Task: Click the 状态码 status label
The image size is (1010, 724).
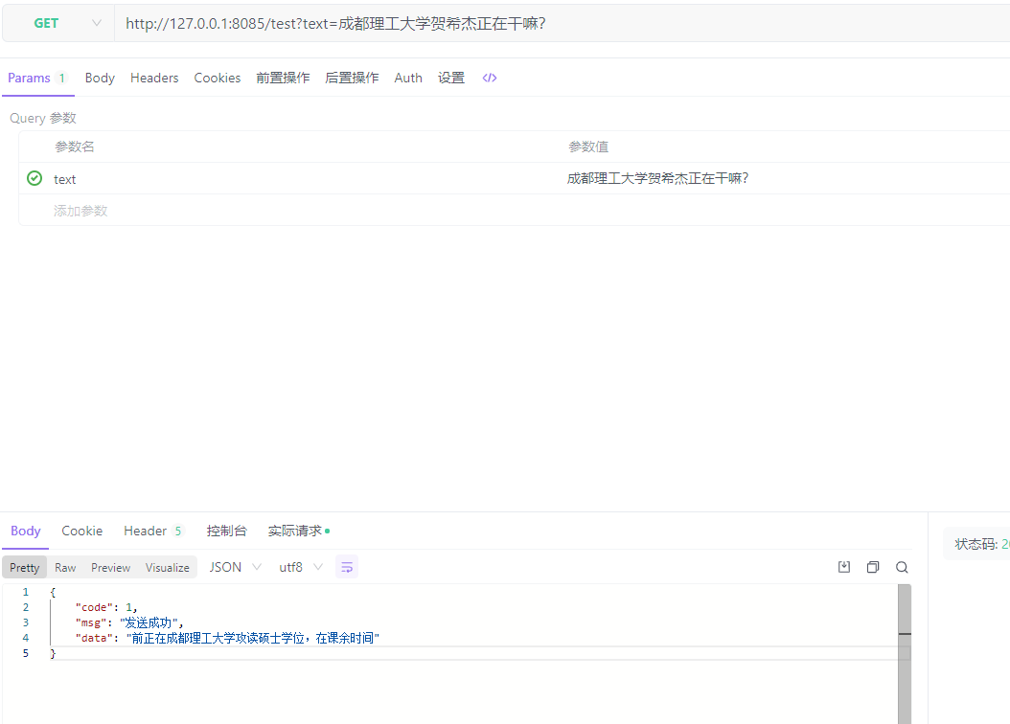Action: pos(976,544)
